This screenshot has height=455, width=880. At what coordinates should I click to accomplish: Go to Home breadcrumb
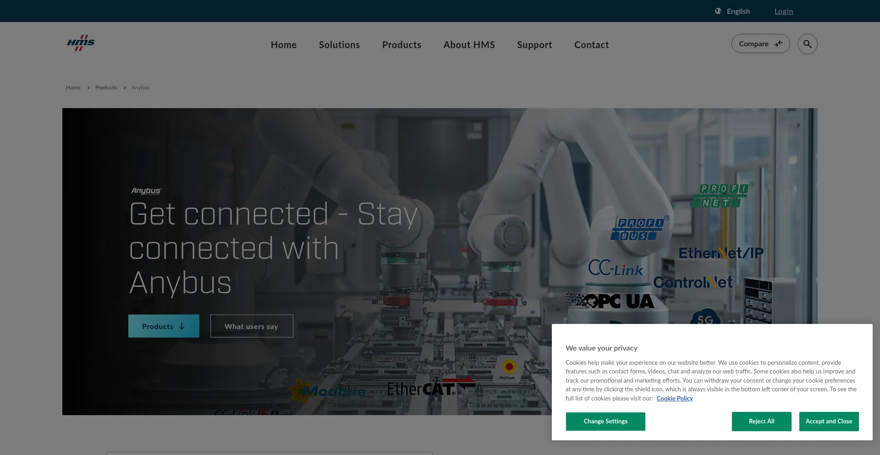click(x=73, y=88)
